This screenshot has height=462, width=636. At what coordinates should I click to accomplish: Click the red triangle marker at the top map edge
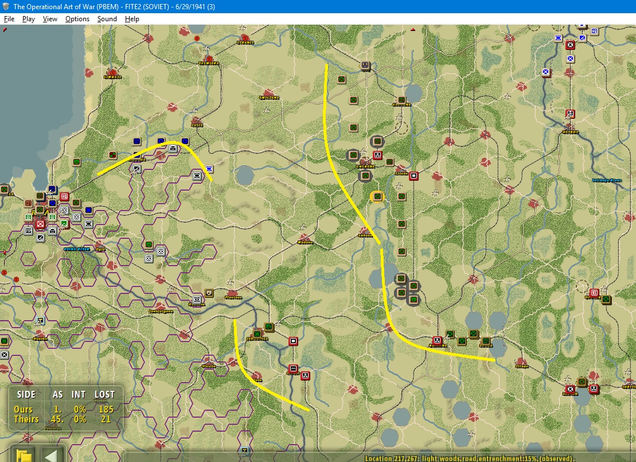(413, 29)
